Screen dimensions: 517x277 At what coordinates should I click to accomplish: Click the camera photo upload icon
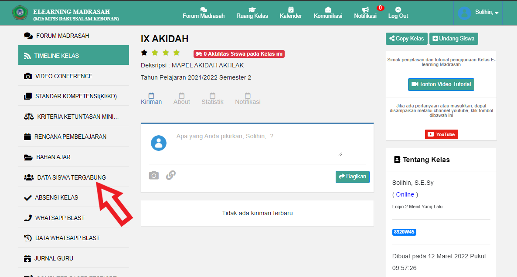click(x=153, y=175)
